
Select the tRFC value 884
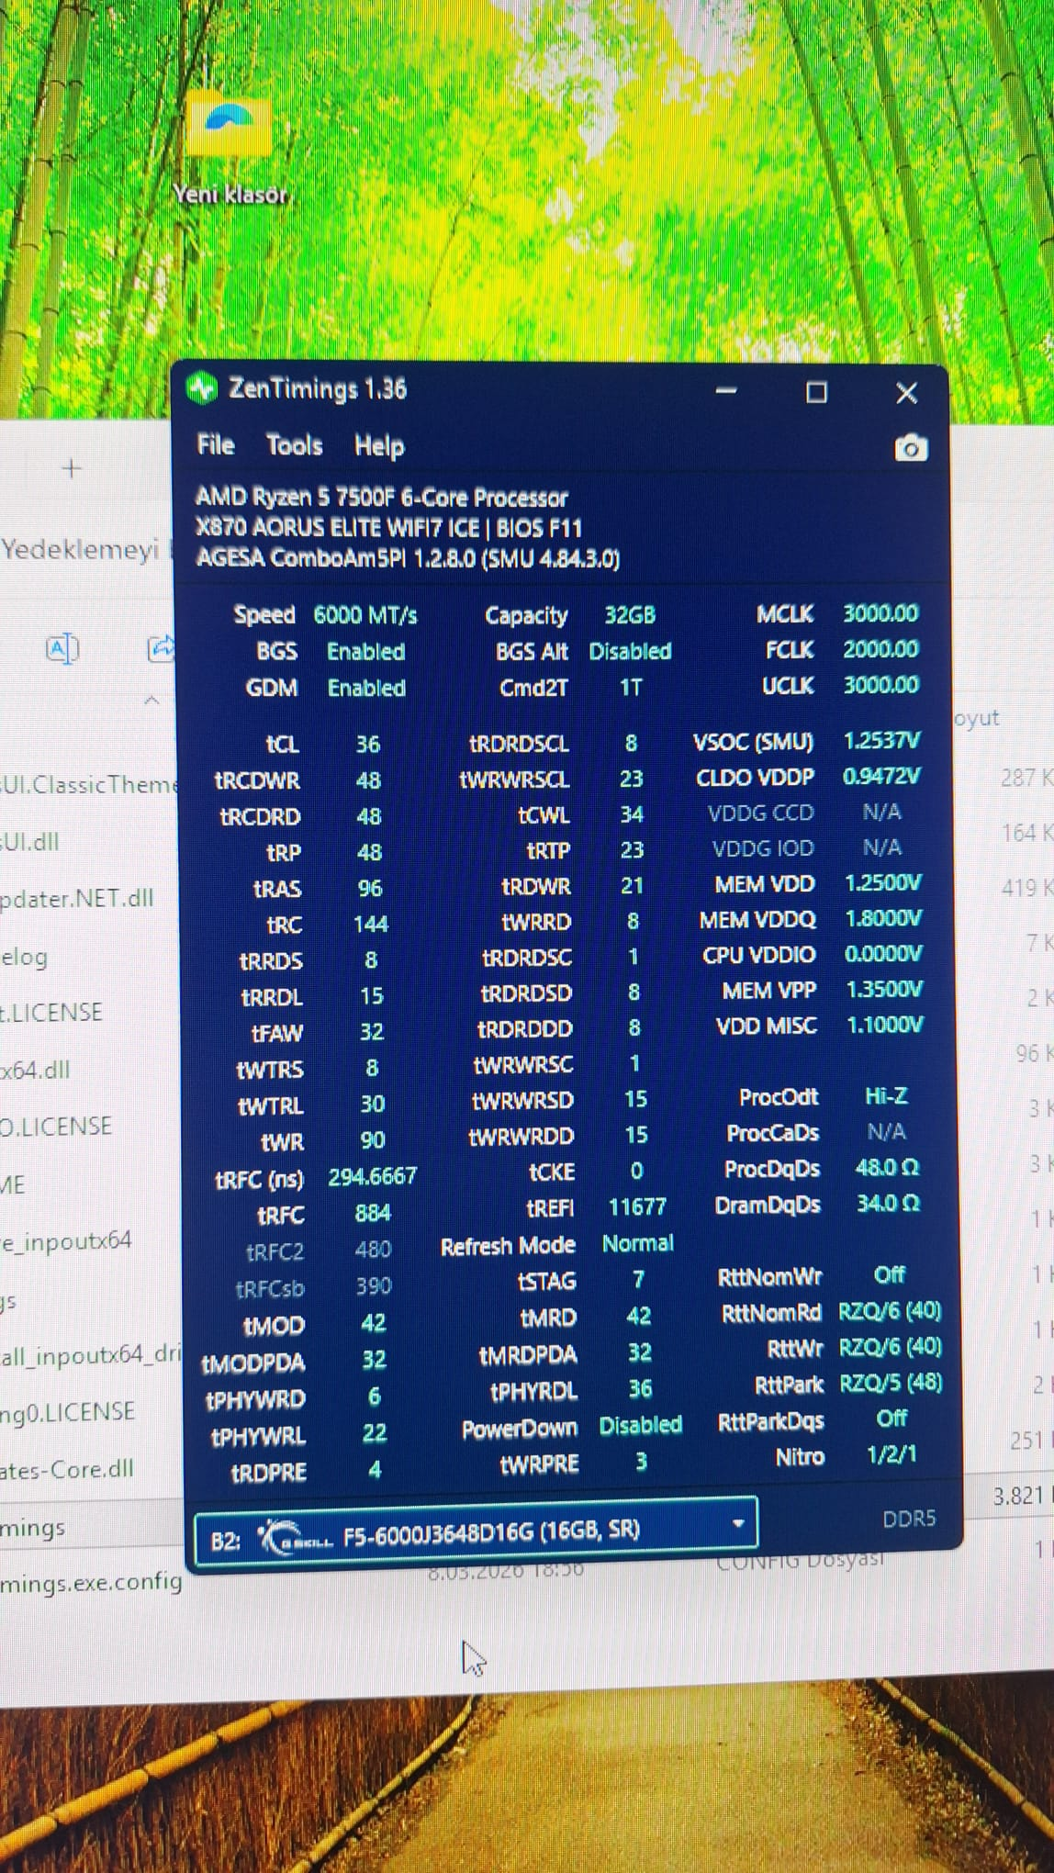373,1213
